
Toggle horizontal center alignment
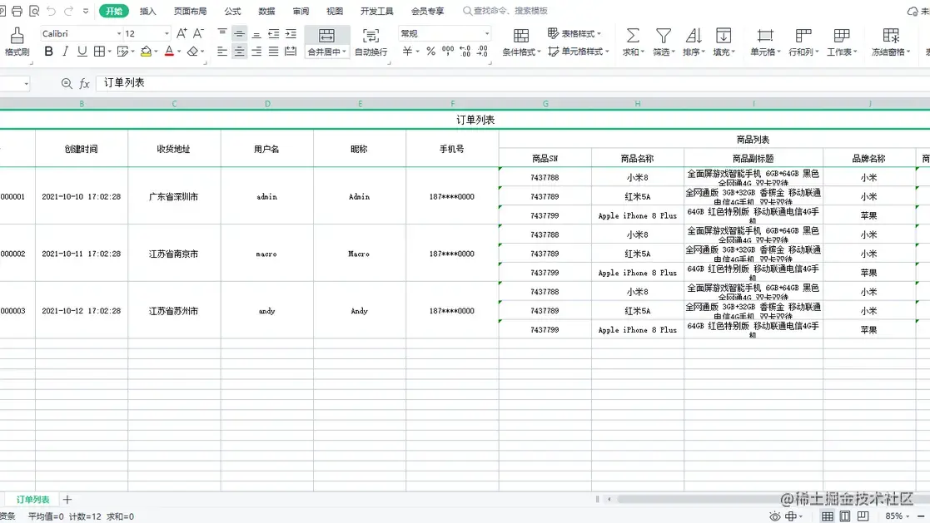(x=239, y=52)
